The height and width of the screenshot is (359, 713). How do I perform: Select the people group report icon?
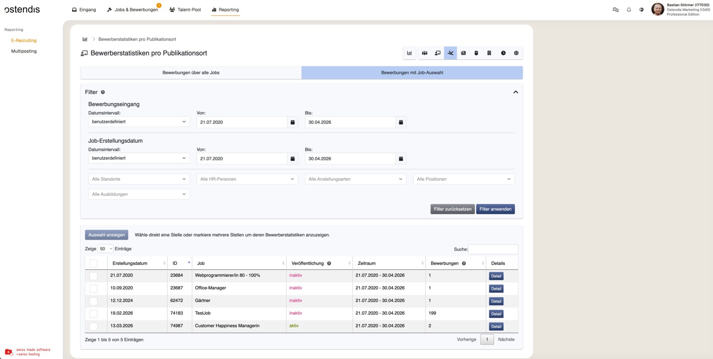[424, 53]
